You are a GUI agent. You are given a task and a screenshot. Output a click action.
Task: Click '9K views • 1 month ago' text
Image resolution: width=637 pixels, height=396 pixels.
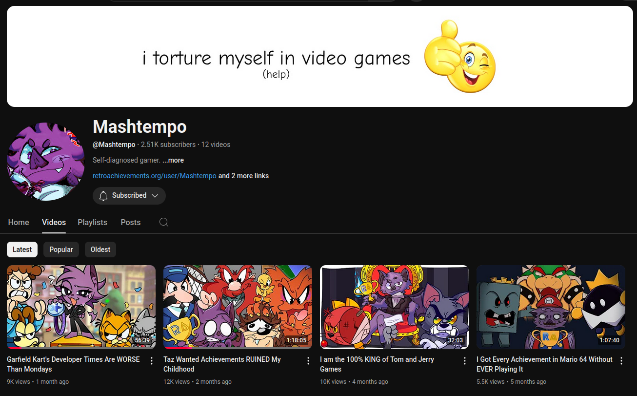pyautogui.click(x=38, y=382)
